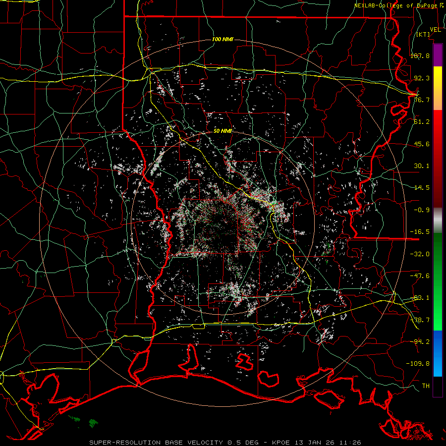Click the 76.7 velocity scale value
Image resolution: width=446 pixels, height=446 pixels.
coord(422,100)
